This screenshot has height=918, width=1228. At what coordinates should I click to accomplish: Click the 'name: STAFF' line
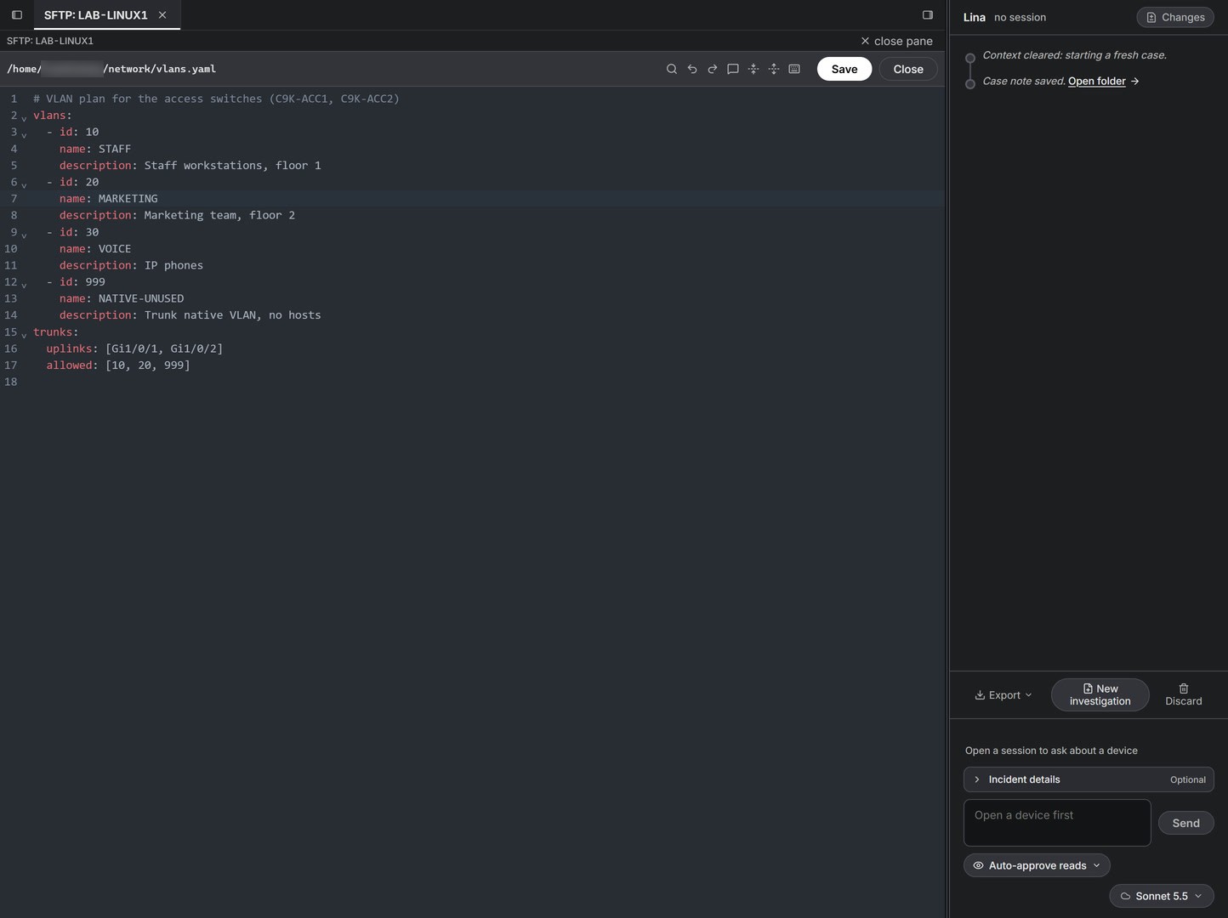95,149
